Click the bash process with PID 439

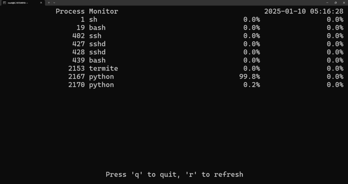point(199,60)
